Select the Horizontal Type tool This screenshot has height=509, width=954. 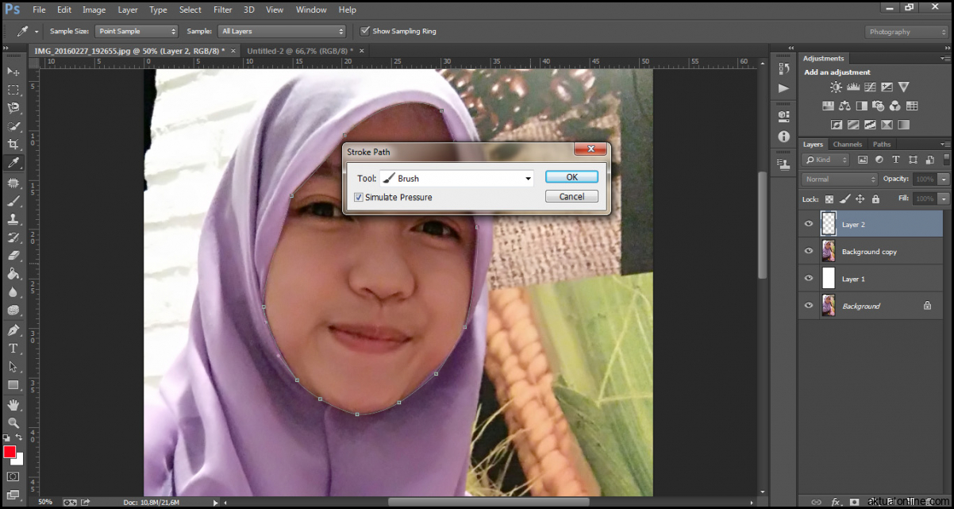pyautogui.click(x=13, y=349)
